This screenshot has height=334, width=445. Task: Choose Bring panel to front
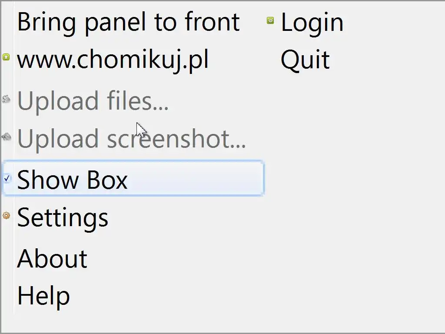128,22
